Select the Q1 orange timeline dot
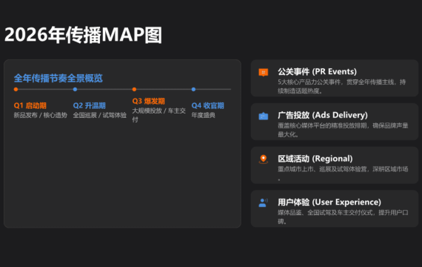Image resolution: width=422 pixels, height=267 pixels. coord(16,89)
